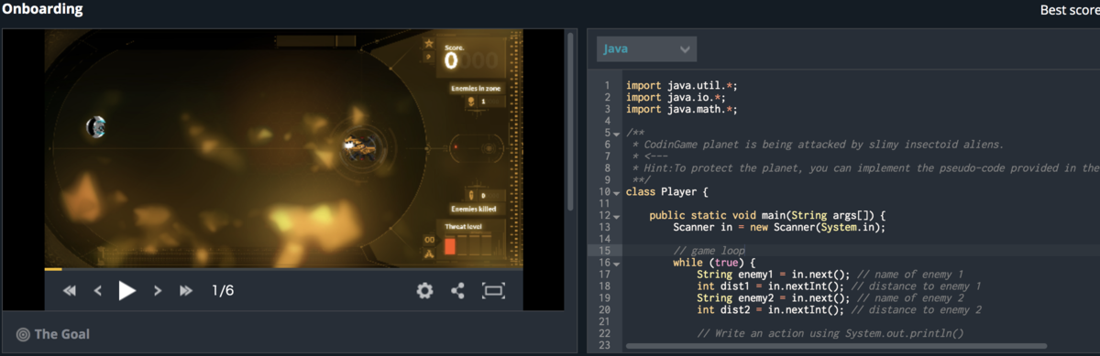Screen dimensions: 1100x356
Task: Click the import java.io line
Action: pos(676,97)
